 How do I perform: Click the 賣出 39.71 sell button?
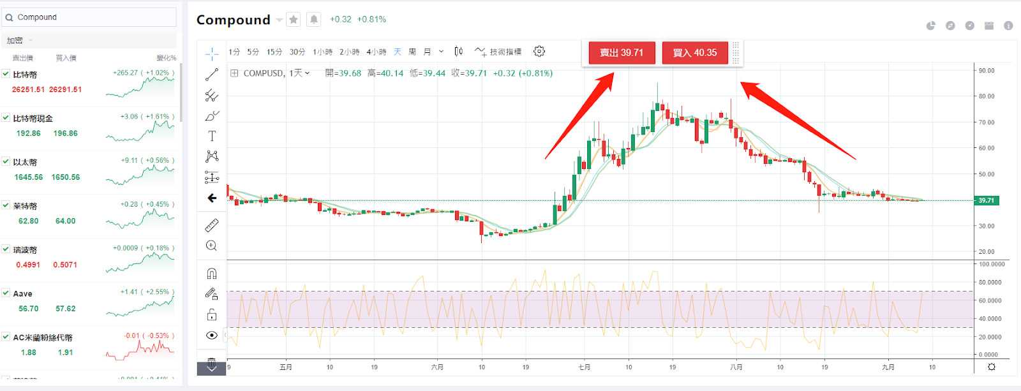tap(622, 53)
